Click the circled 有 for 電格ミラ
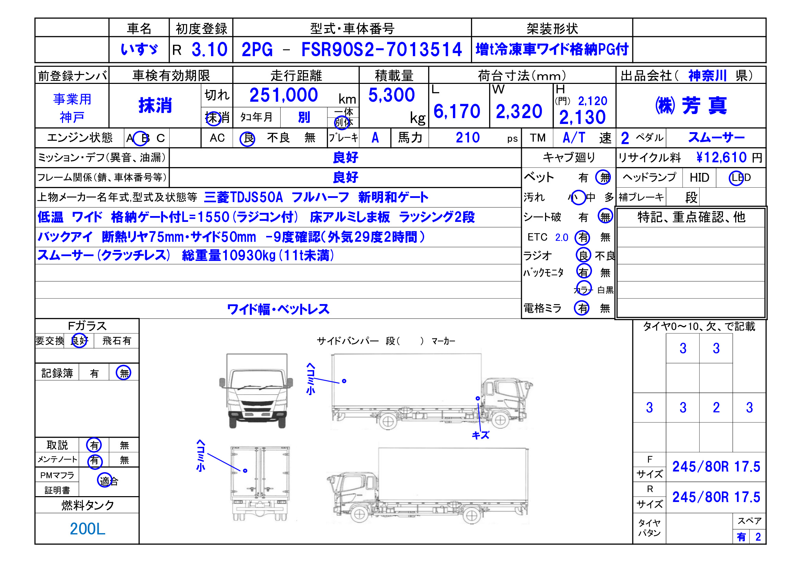The width and height of the screenshot is (801, 566). [x=582, y=308]
